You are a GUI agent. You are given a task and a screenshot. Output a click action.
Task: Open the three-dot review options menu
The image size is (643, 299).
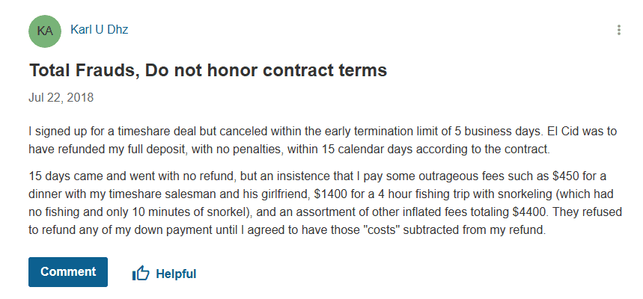tap(618, 30)
